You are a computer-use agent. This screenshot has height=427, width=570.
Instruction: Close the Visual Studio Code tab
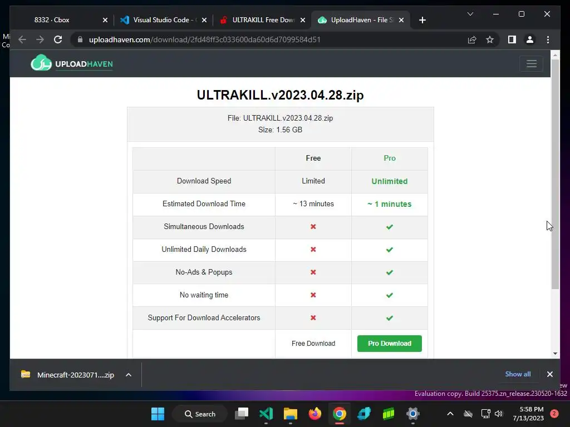click(204, 20)
